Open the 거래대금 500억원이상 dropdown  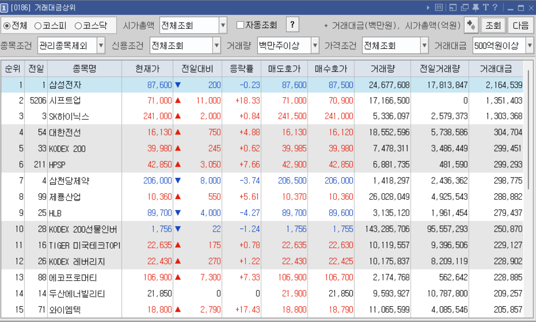[x=530, y=46]
